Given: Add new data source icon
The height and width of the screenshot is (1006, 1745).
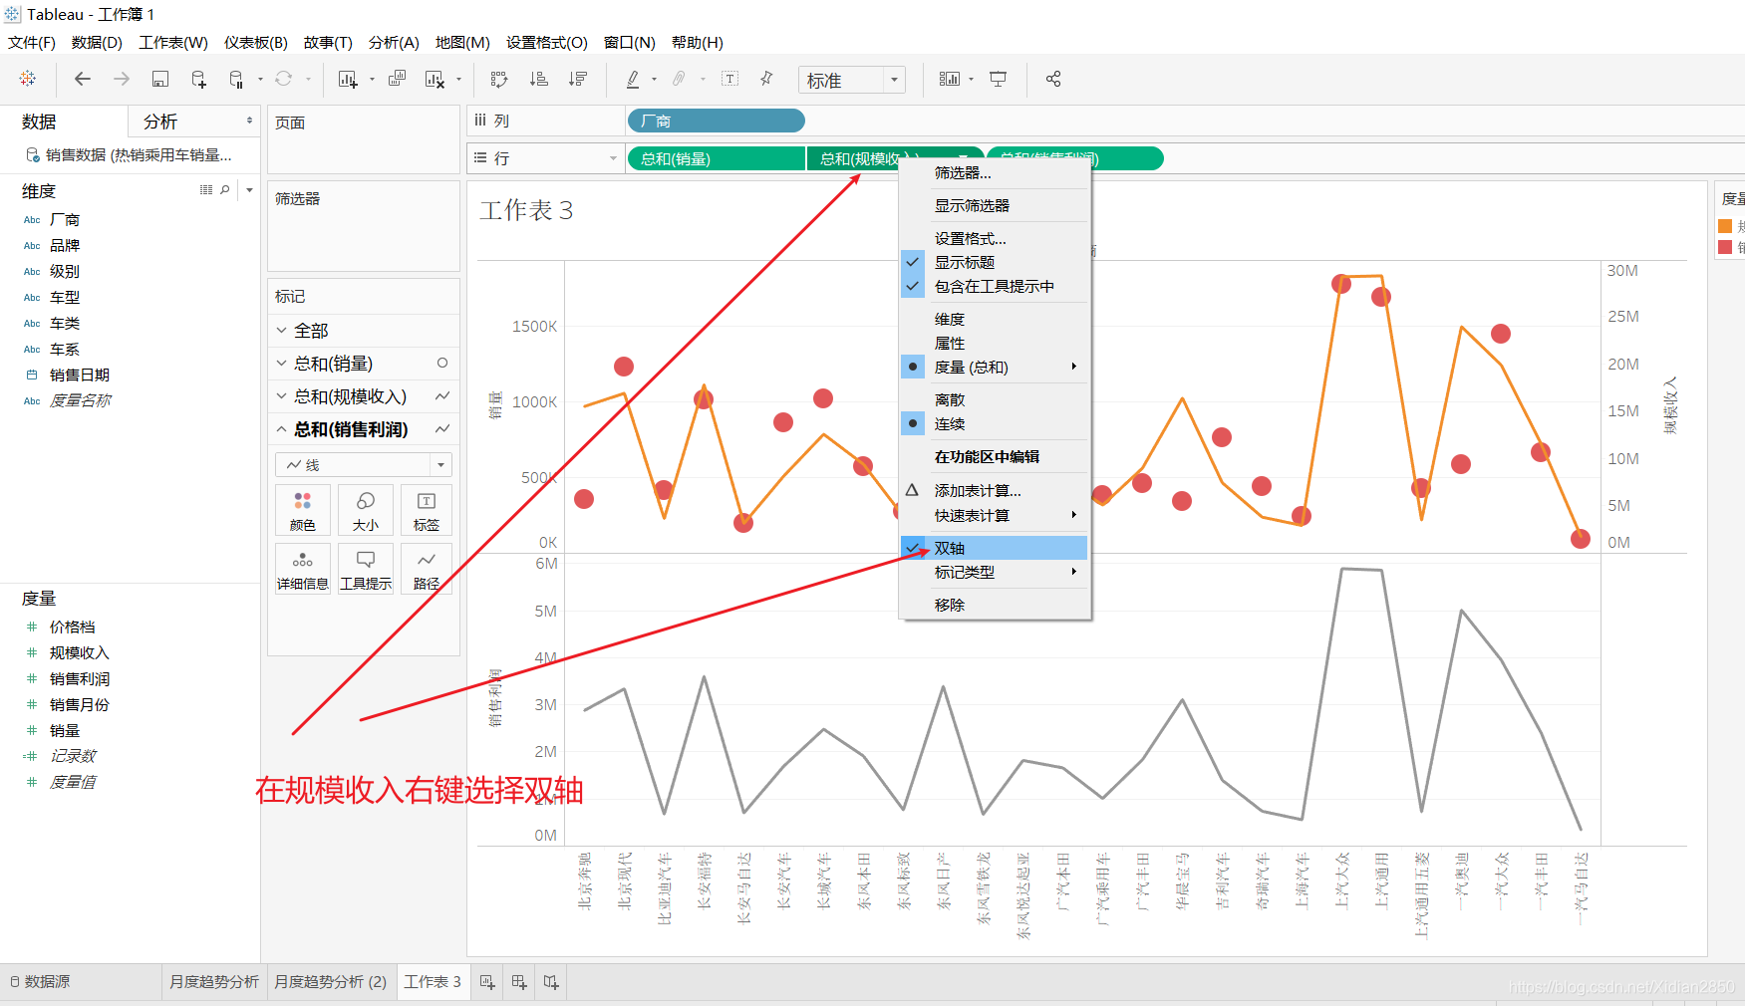Looking at the screenshot, I should pos(198,80).
